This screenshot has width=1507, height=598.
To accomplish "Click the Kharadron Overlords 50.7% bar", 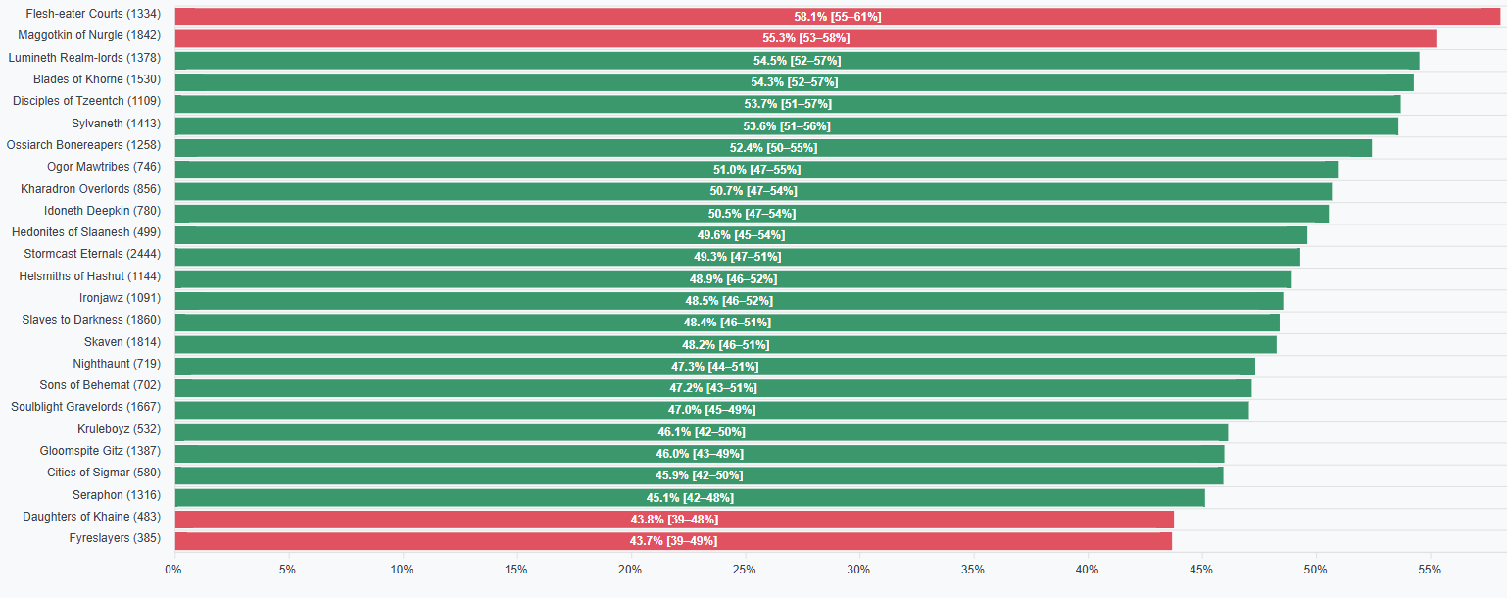I will point(753,191).
